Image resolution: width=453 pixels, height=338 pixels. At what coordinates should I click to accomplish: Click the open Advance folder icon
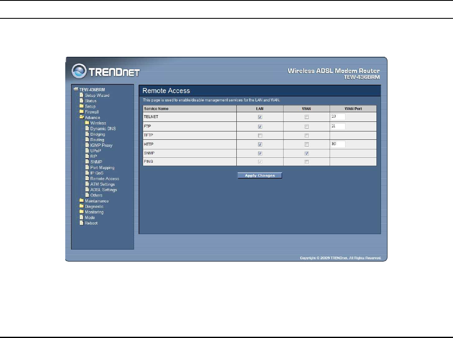[82, 117]
